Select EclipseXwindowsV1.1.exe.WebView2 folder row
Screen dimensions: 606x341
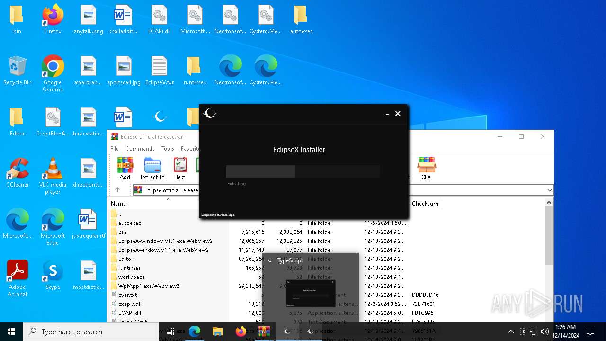327,250
